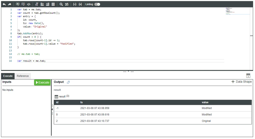Sort by the ts column header
255x139 pixels.
click(81, 102)
